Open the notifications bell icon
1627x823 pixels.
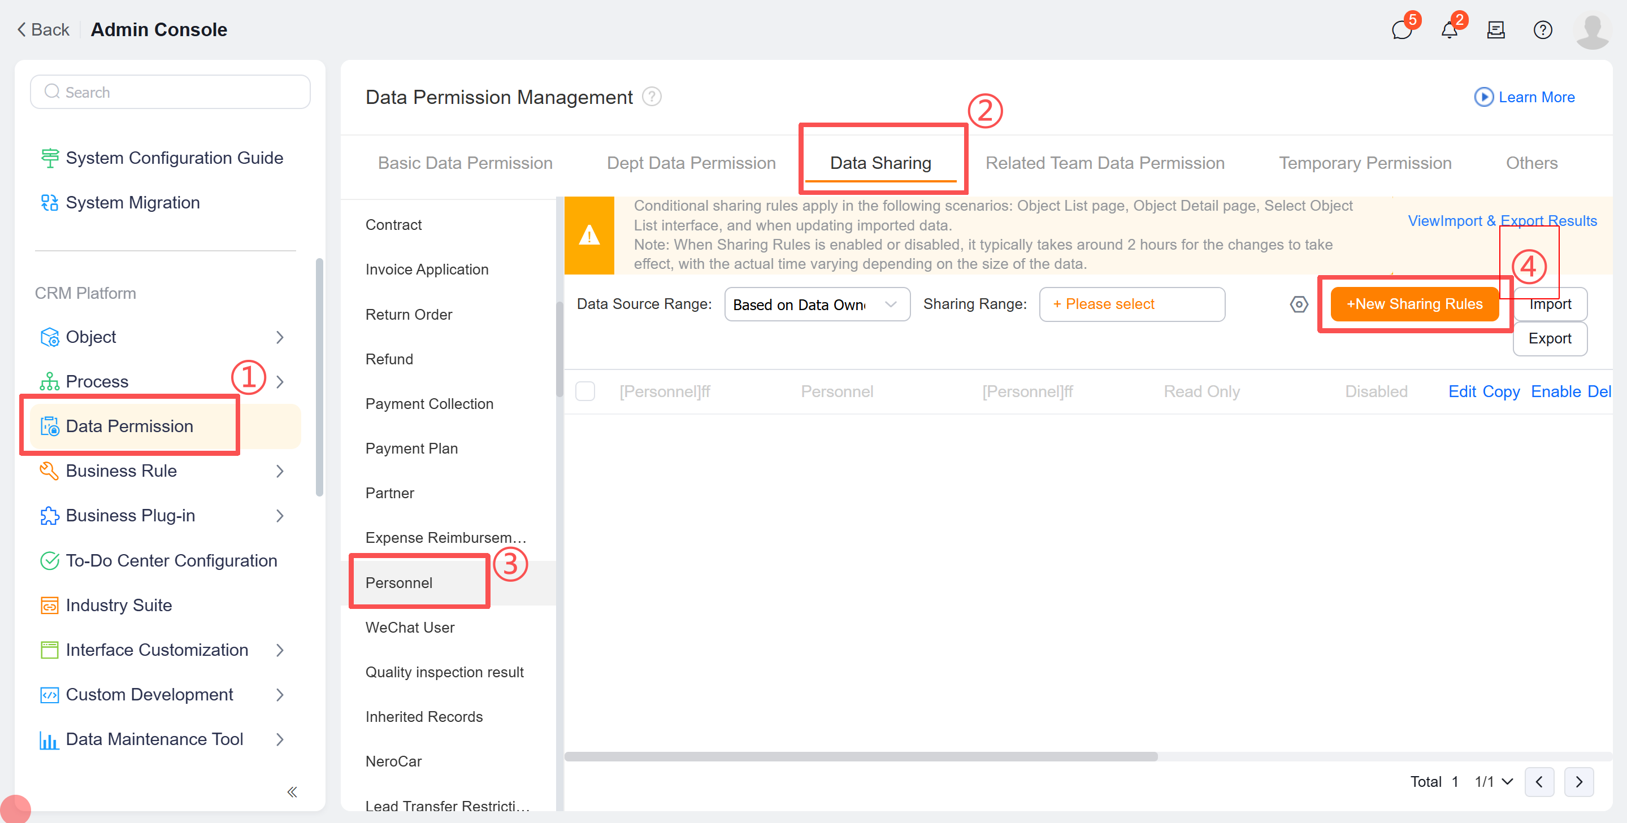(1449, 29)
